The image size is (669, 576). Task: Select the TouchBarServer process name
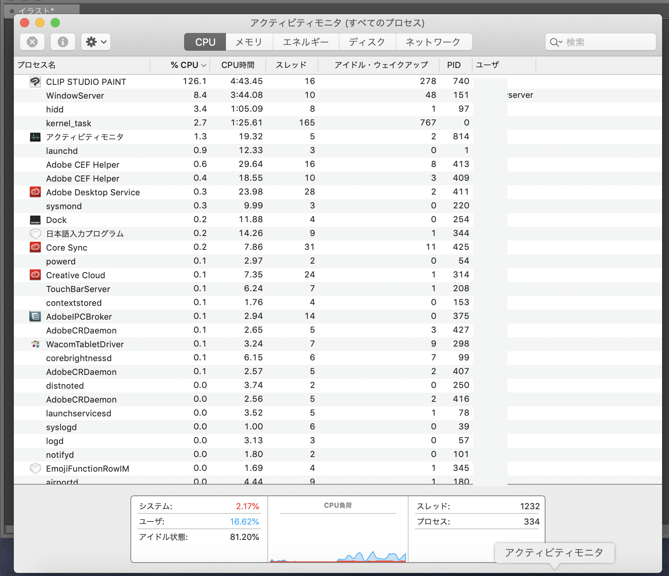click(78, 289)
